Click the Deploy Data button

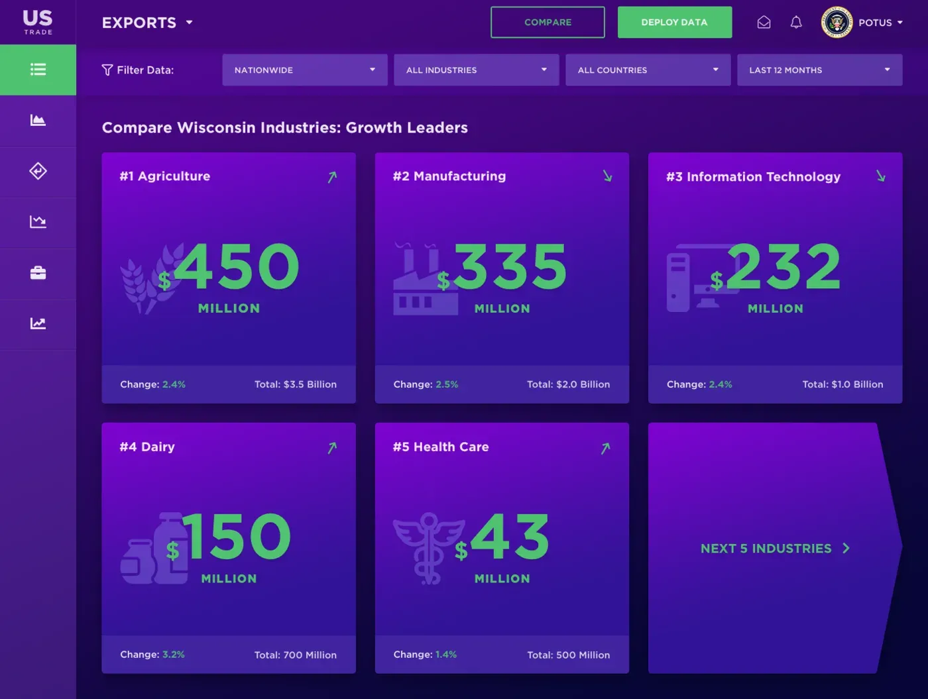[675, 23]
